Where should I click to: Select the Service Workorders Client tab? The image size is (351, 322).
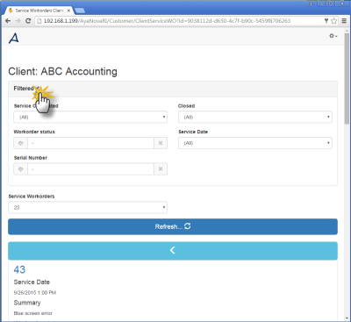click(39, 11)
